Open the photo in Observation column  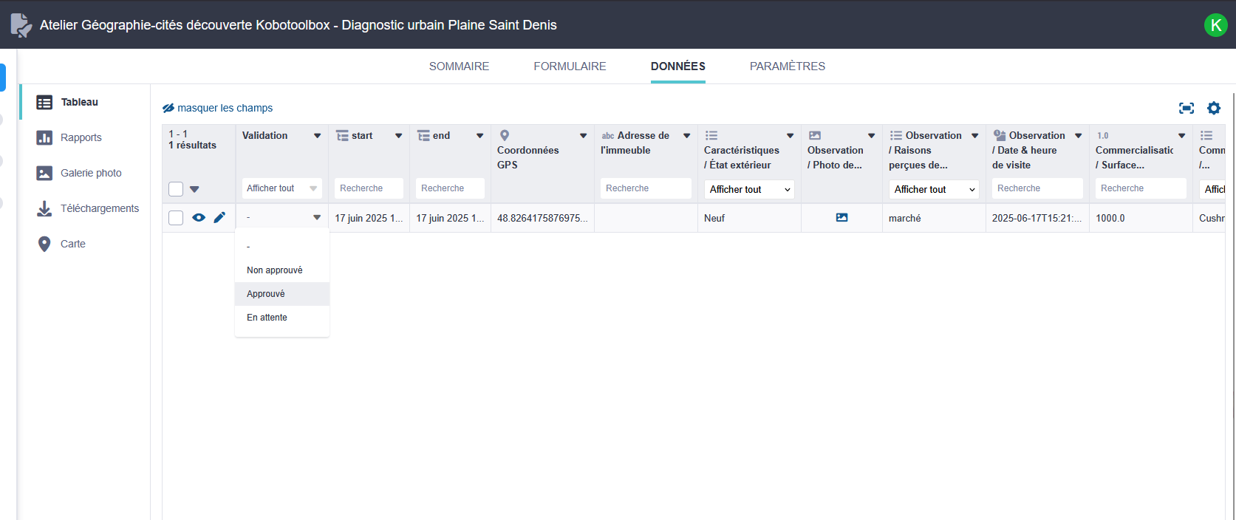click(841, 217)
